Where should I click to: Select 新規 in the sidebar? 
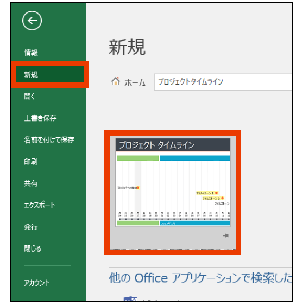(x=50, y=74)
